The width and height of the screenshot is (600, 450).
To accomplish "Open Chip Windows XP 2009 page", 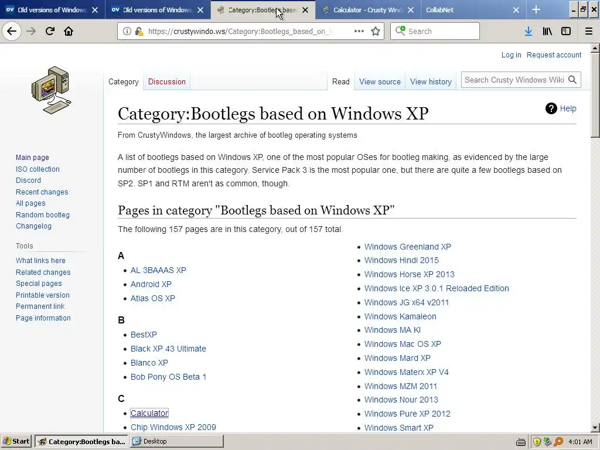I will click(173, 427).
